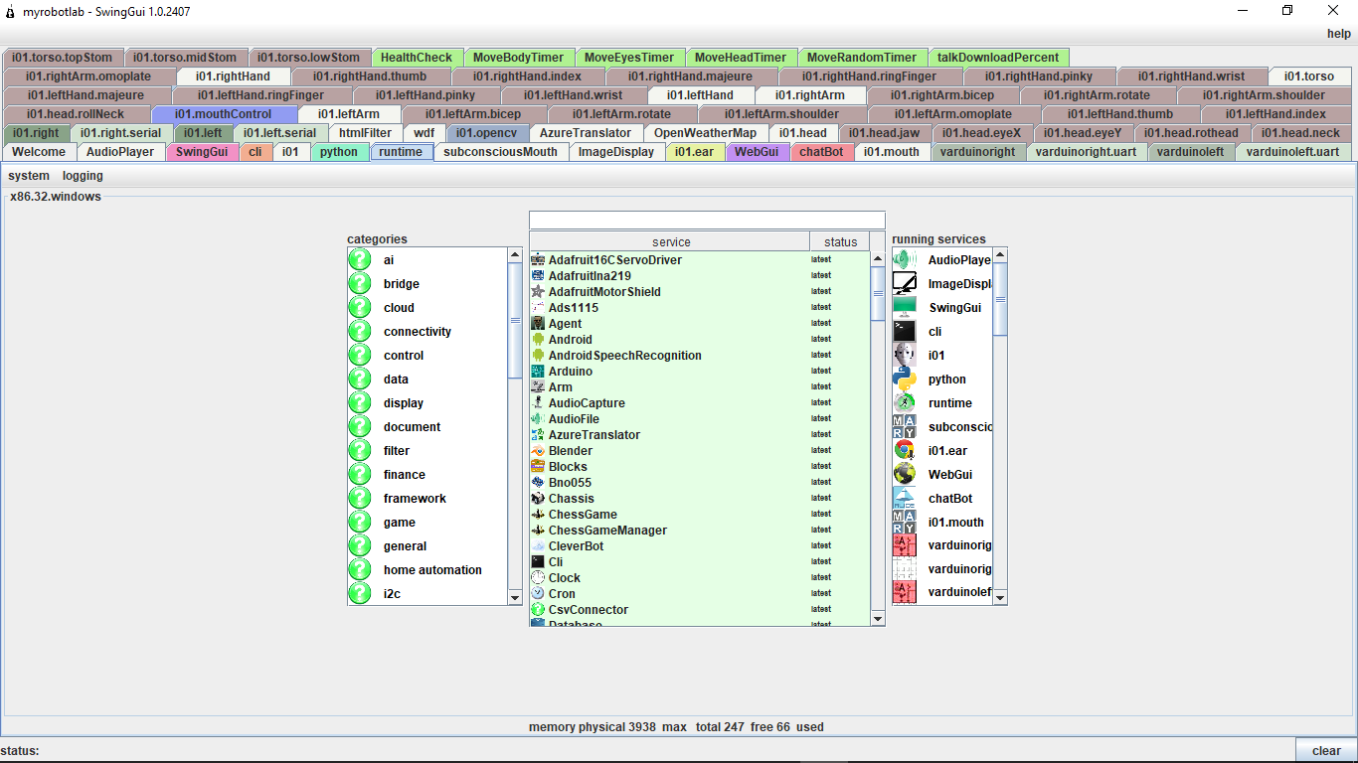
Task: Open the i01.torso.topStom tab
Action: point(63,58)
